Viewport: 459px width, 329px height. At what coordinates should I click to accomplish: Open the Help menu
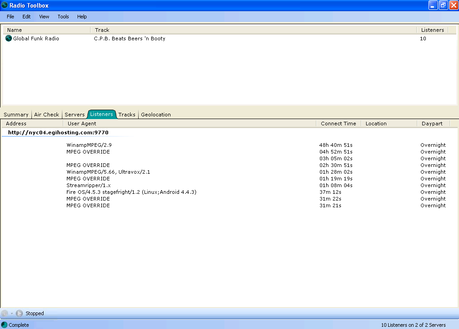click(82, 17)
